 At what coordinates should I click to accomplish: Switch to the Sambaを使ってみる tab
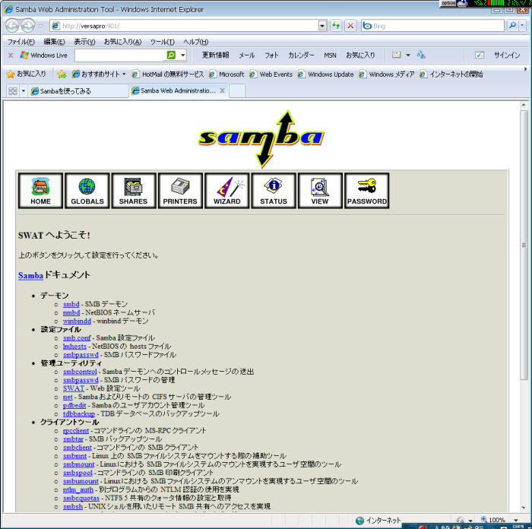click(x=78, y=91)
